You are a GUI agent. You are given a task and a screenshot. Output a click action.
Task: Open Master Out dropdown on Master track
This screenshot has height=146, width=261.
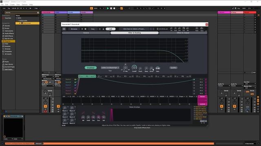tap(250, 88)
